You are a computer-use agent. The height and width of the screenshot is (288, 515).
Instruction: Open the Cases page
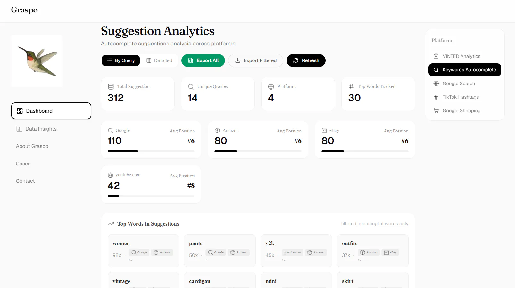coord(23,164)
